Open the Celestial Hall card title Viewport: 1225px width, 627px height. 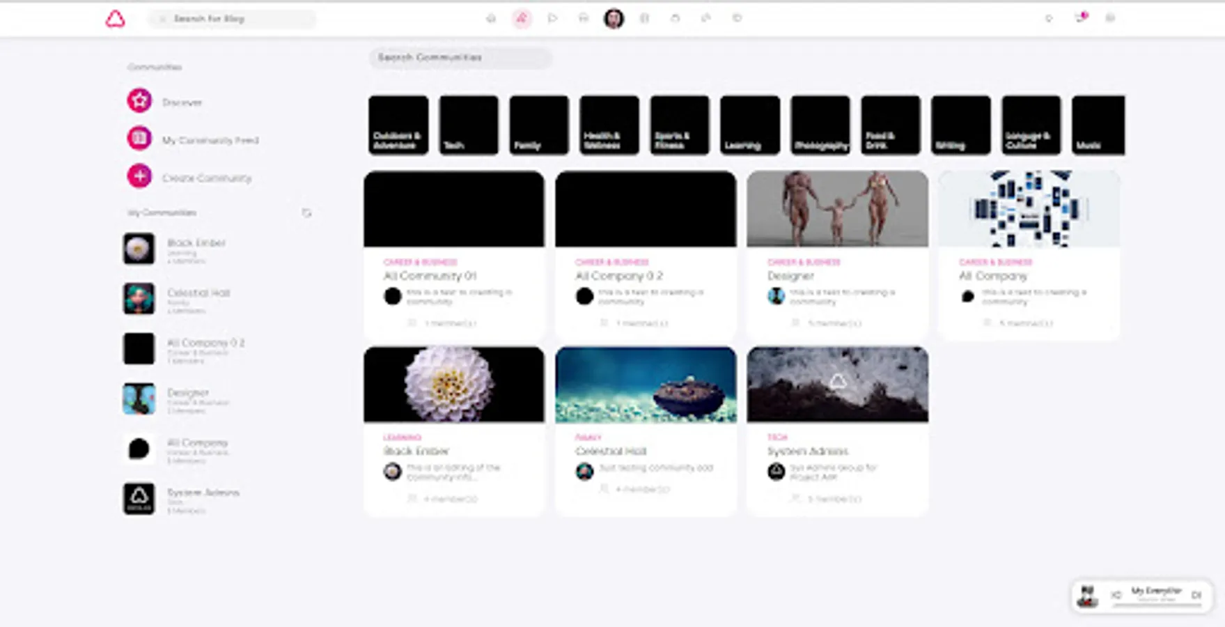pos(611,451)
